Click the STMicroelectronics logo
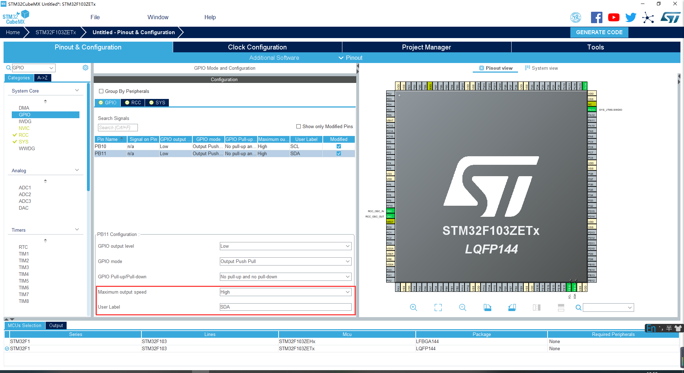684x373 pixels. tap(670, 17)
